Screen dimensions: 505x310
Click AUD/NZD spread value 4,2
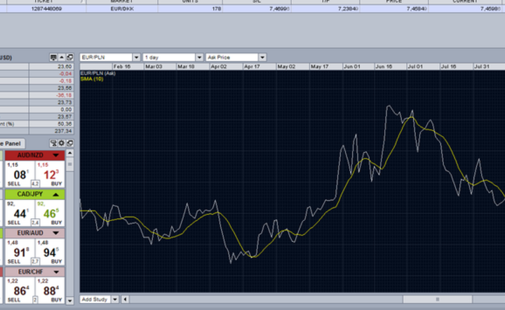(x=35, y=184)
